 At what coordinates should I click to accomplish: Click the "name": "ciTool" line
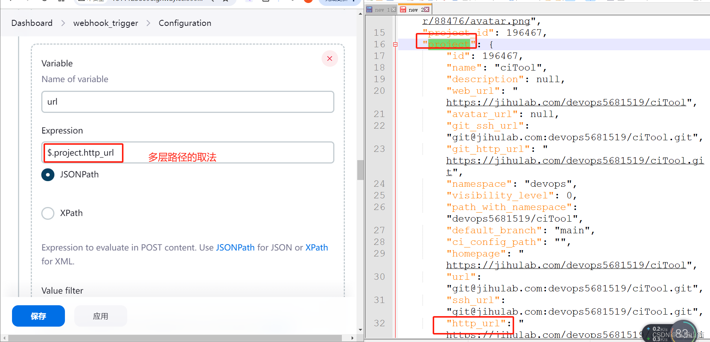pos(496,67)
